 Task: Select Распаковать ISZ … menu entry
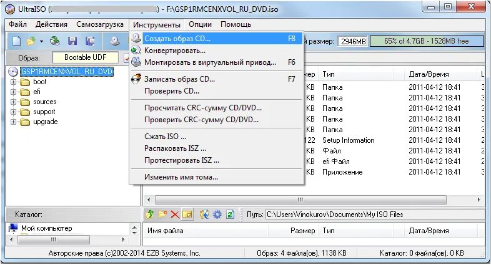point(216,148)
